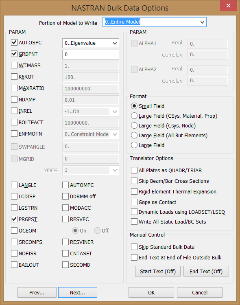Enable Rigid Element Thermal Expansion
Viewport: 240px width, 305px height.
coord(134,191)
